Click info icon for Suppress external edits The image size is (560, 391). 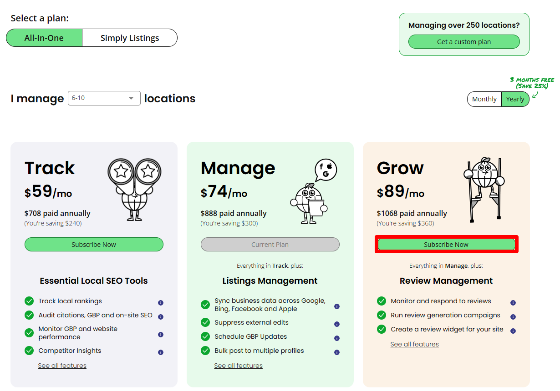pyautogui.click(x=337, y=324)
